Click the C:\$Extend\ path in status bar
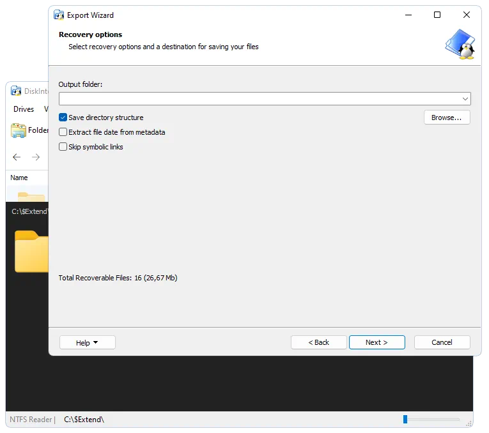The width and height of the screenshot is (489, 433). click(84, 420)
